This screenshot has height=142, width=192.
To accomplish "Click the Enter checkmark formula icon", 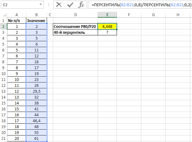I will pos(70,5).
